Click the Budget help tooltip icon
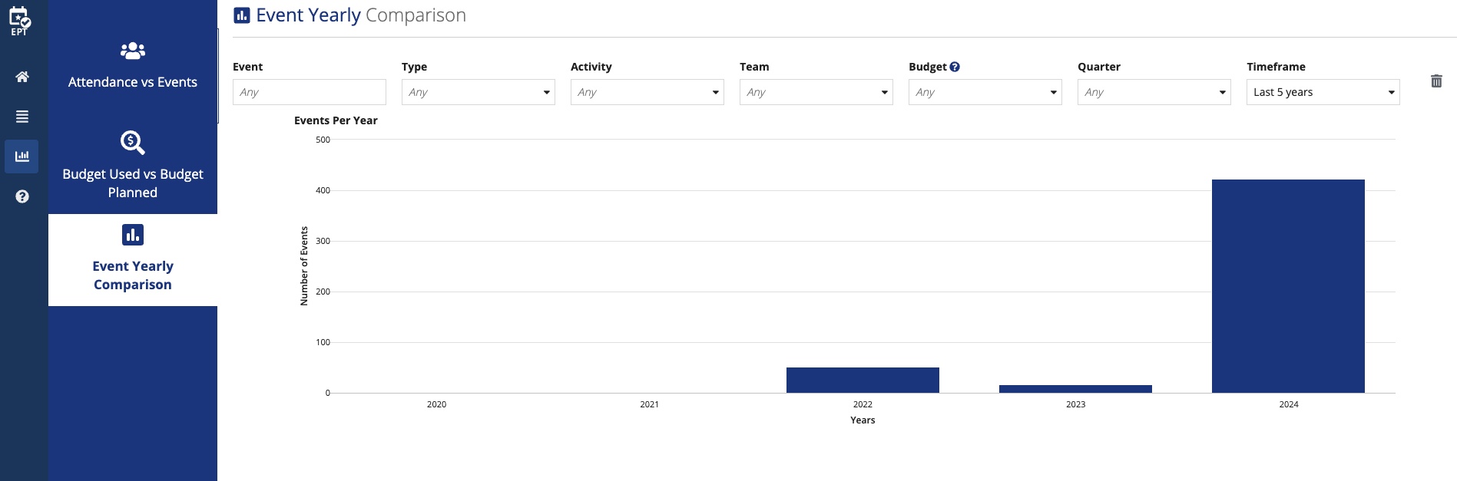The height and width of the screenshot is (481, 1457). [x=955, y=67]
